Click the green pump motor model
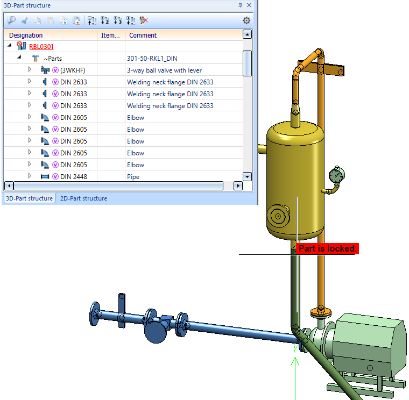This screenshot has width=409, height=400. coord(370,344)
